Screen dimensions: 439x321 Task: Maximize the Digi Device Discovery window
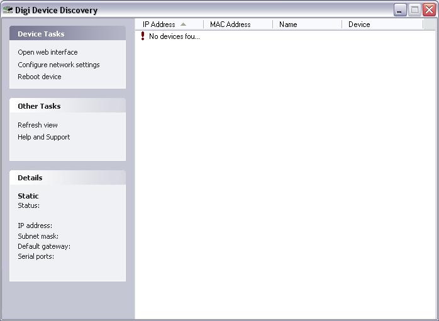pos(414,10)
